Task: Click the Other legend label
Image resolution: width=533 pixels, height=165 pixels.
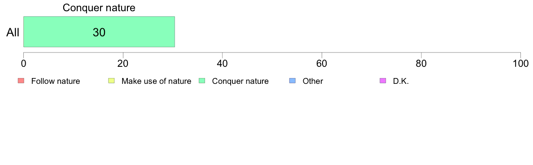Action: [x=313, y=81]
